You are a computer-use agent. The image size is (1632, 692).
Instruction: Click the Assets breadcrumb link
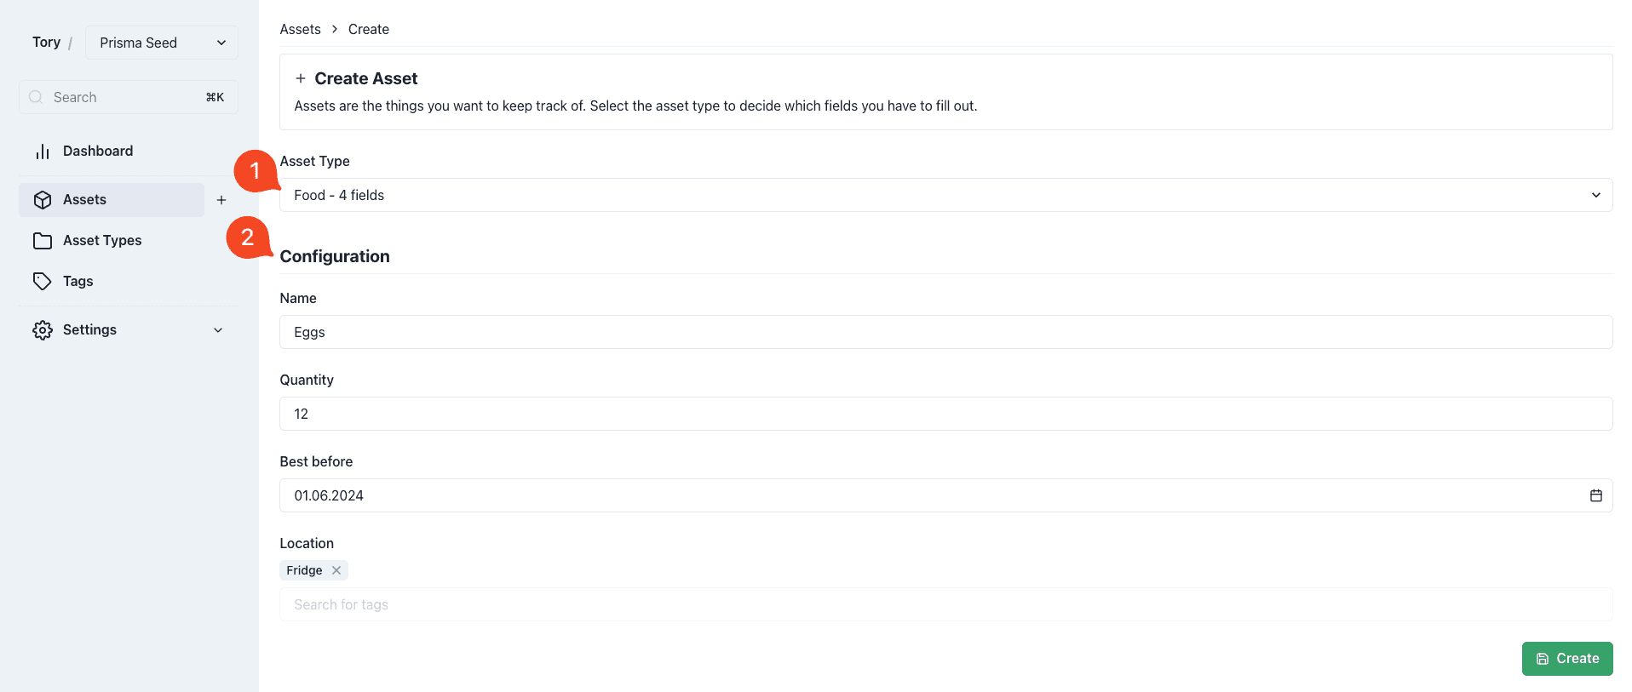(301, 29)
